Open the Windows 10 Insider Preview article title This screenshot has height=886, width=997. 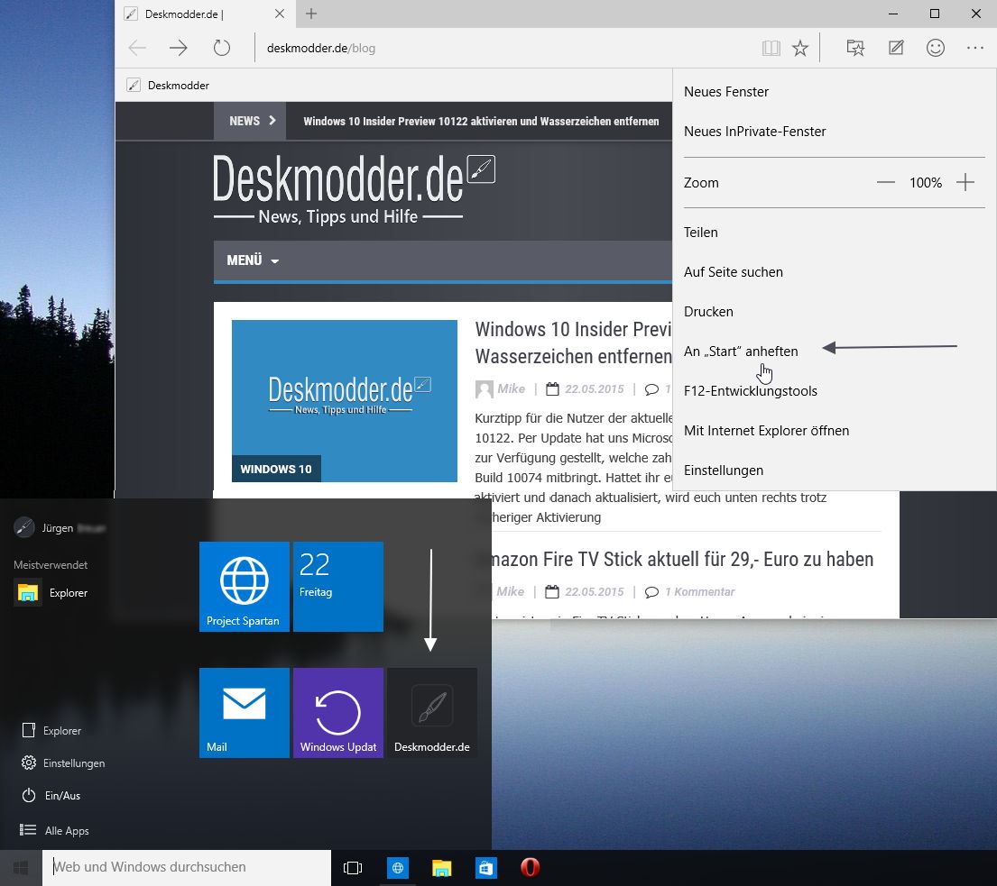tap(573, 343)
